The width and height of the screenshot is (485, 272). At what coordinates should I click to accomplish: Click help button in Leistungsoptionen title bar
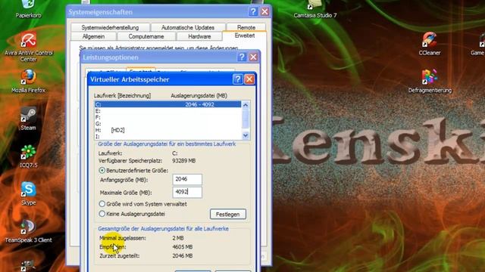[242, 57]
